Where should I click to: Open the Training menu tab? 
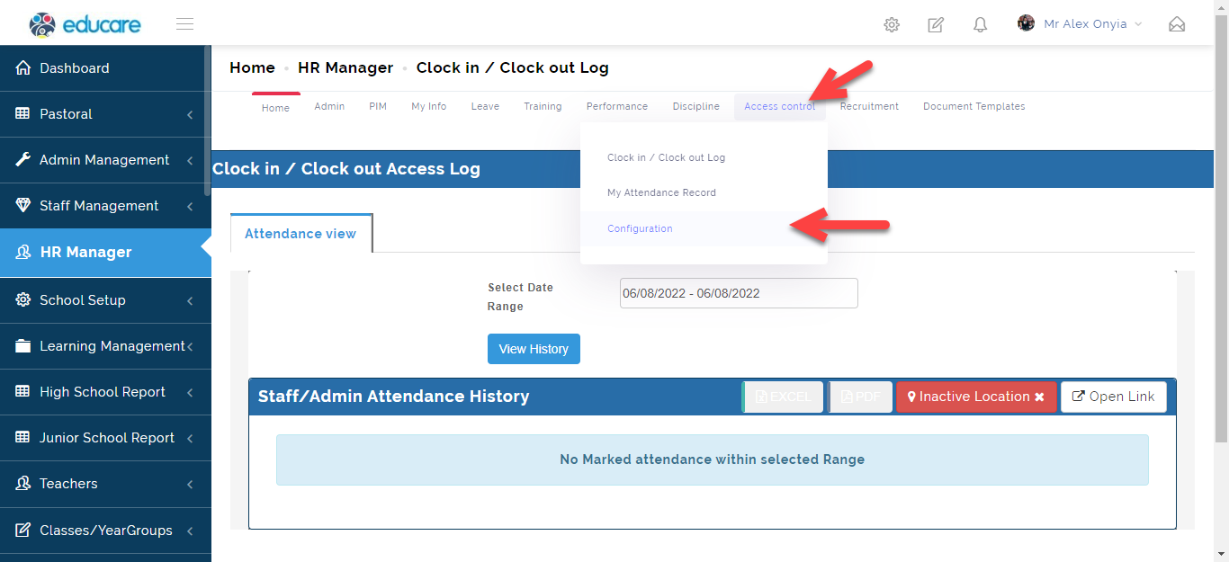(x=543, y=106)
